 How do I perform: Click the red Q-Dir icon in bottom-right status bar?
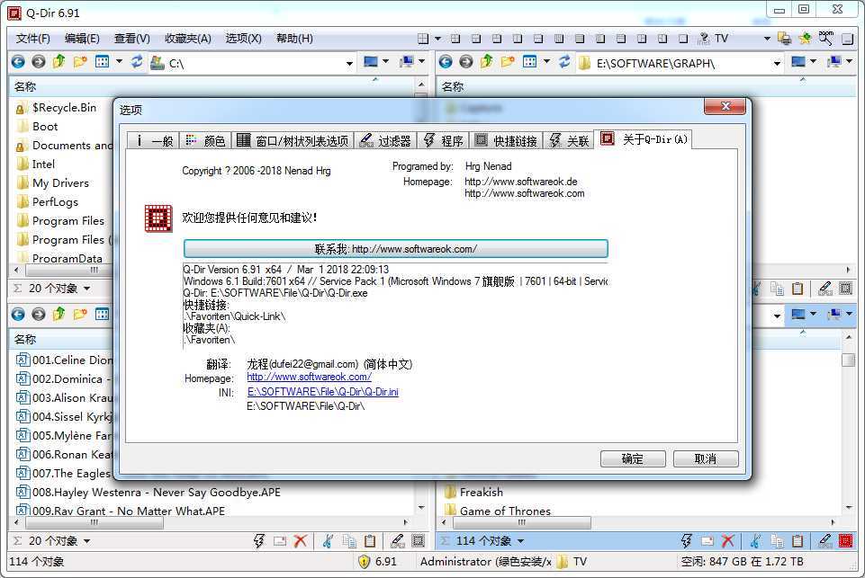(845, 541)
